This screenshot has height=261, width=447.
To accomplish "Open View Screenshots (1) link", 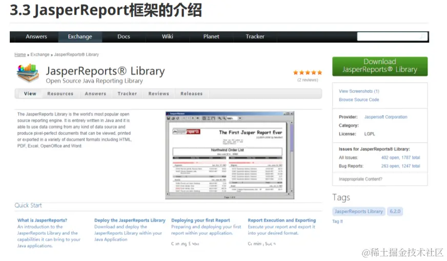I will (x=359, y=91).
